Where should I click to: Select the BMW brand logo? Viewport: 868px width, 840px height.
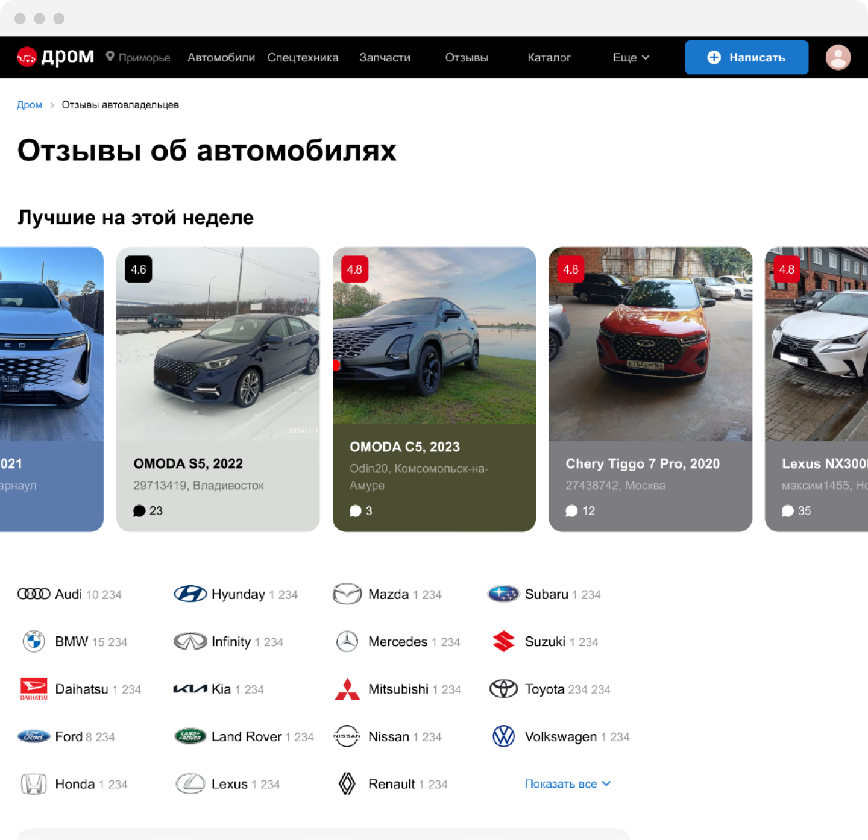34,641
